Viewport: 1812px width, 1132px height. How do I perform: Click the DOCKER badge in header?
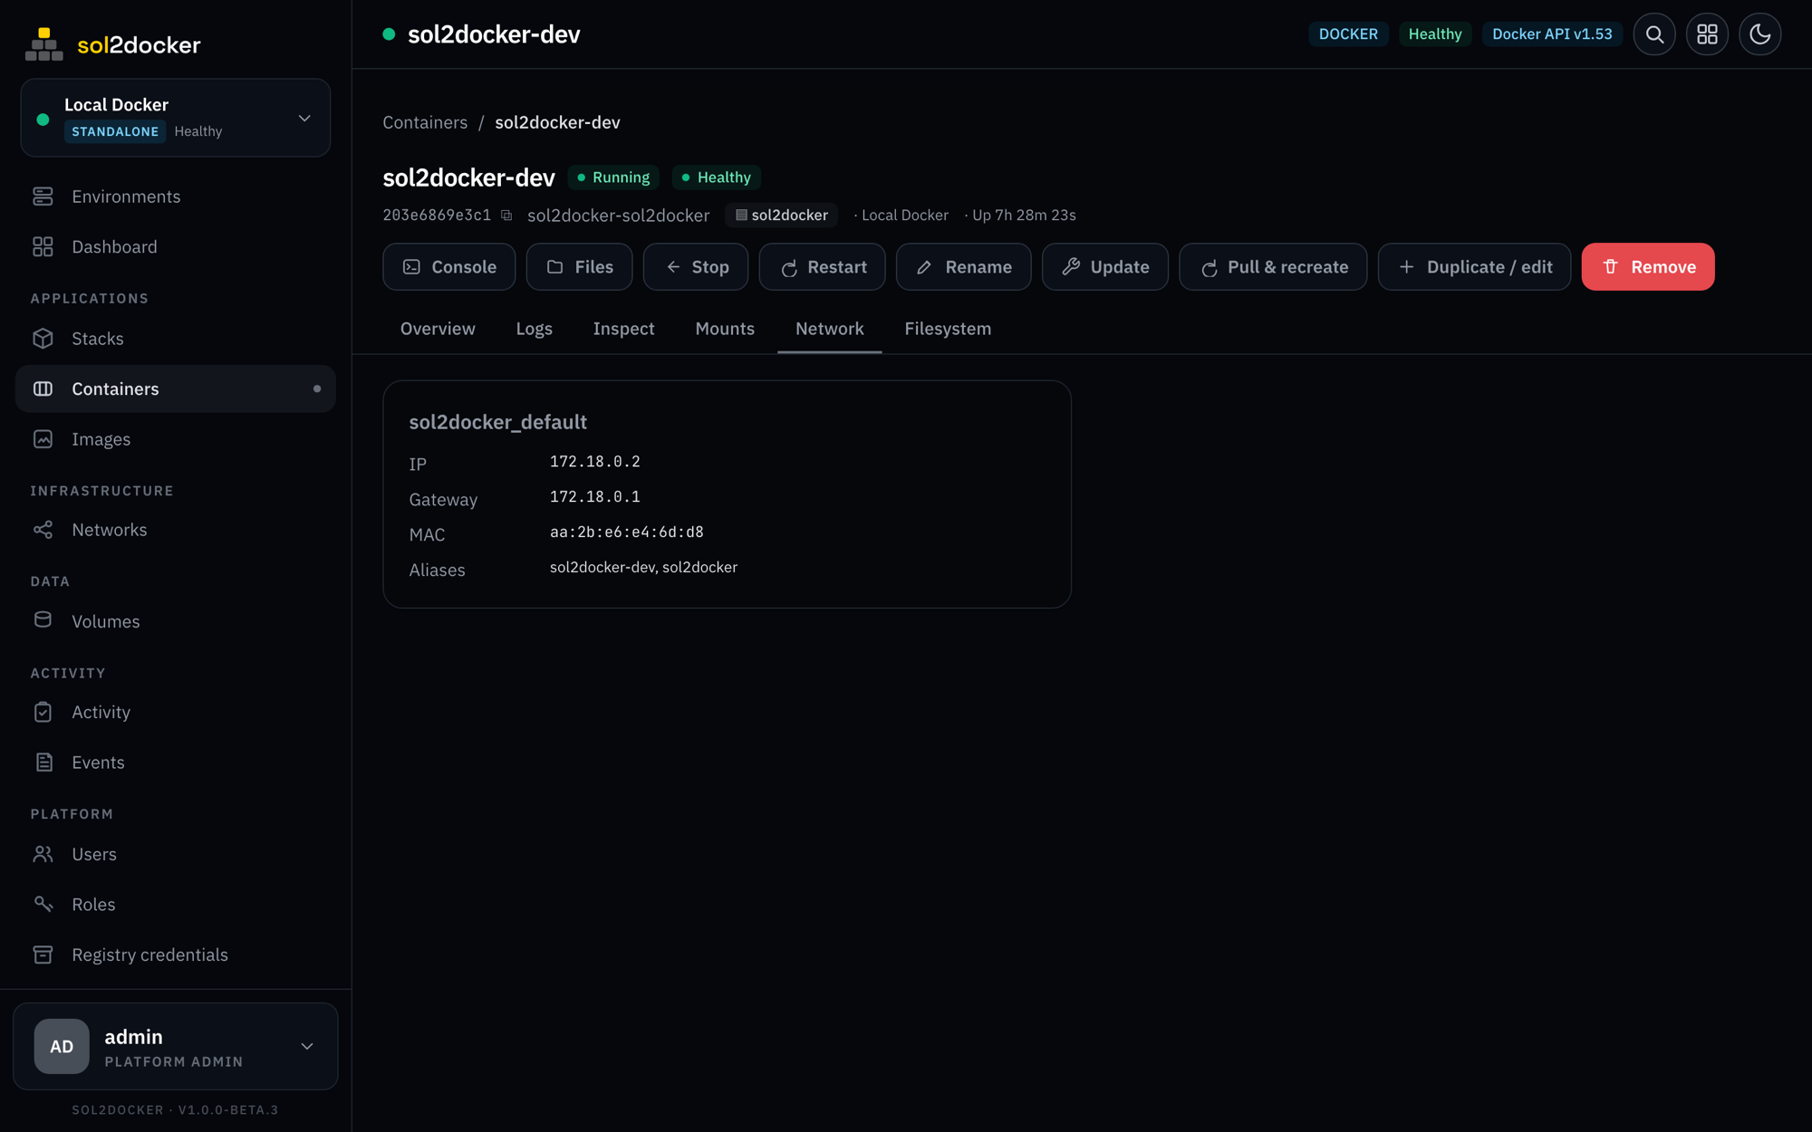point(1348,34)
